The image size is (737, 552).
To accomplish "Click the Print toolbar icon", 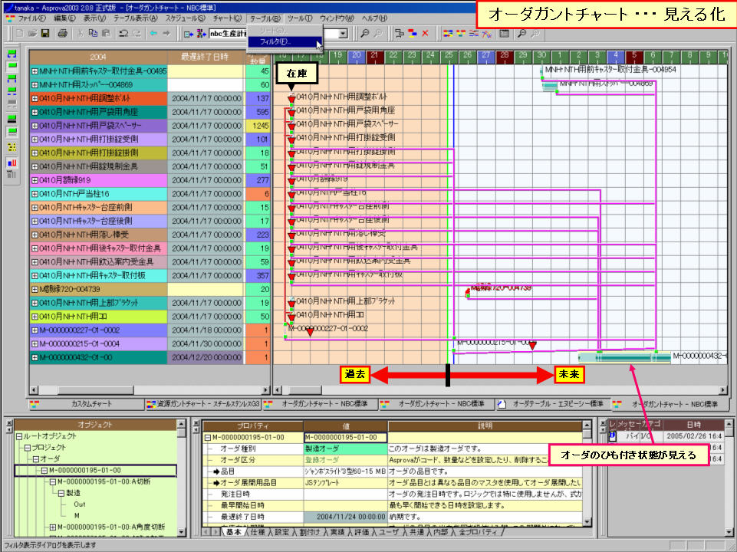I will (63, 34).
